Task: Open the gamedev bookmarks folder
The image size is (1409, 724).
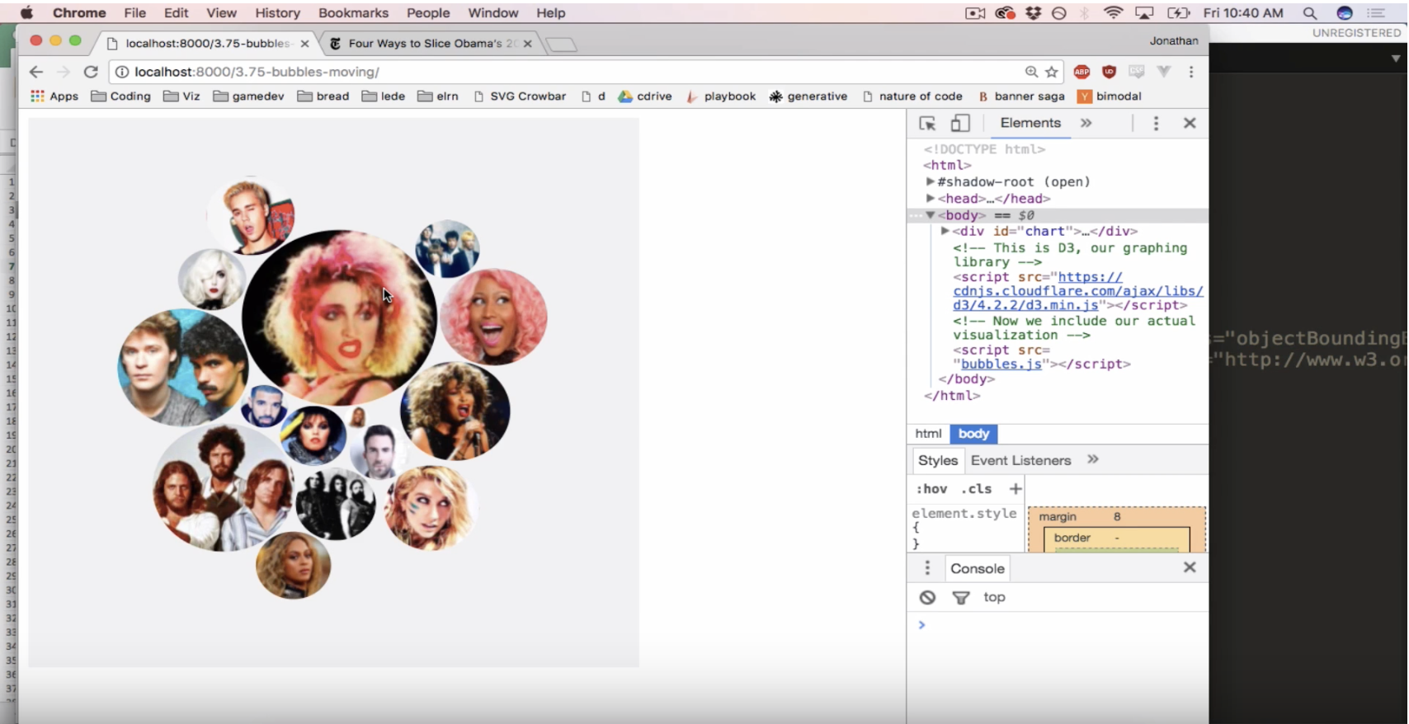Action: click(x=248, y=96)
